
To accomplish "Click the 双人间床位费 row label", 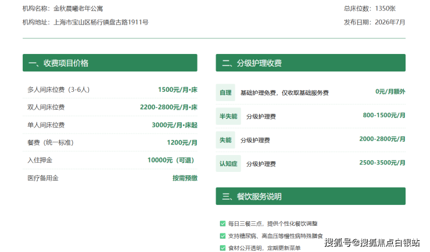I will (46, 107).
